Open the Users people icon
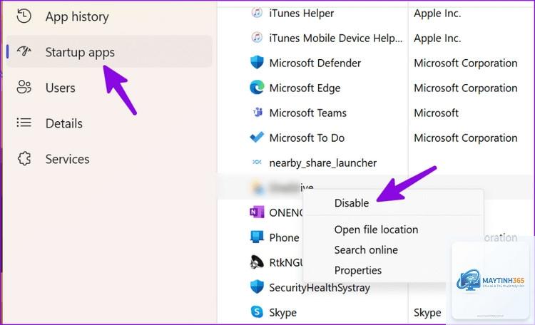This screenshot has width=535, height=325. point(24,87)
